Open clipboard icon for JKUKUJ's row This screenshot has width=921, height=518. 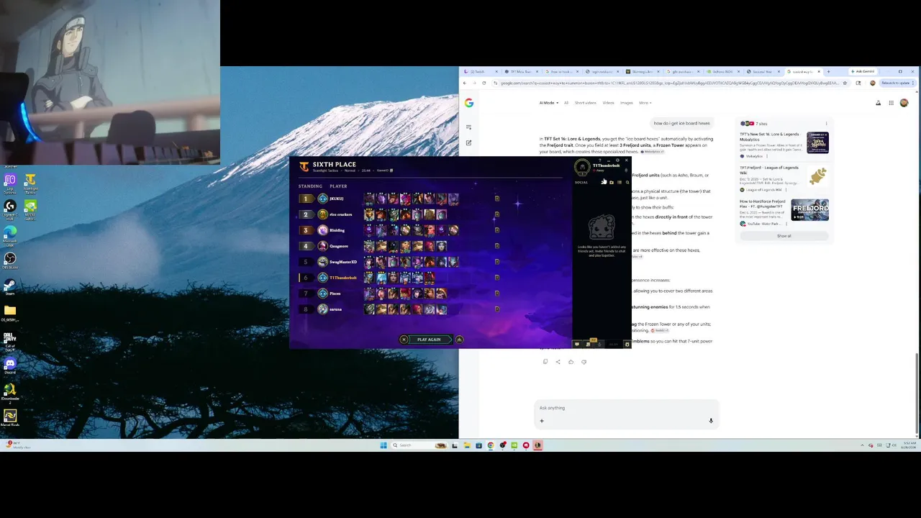[496, 199]
